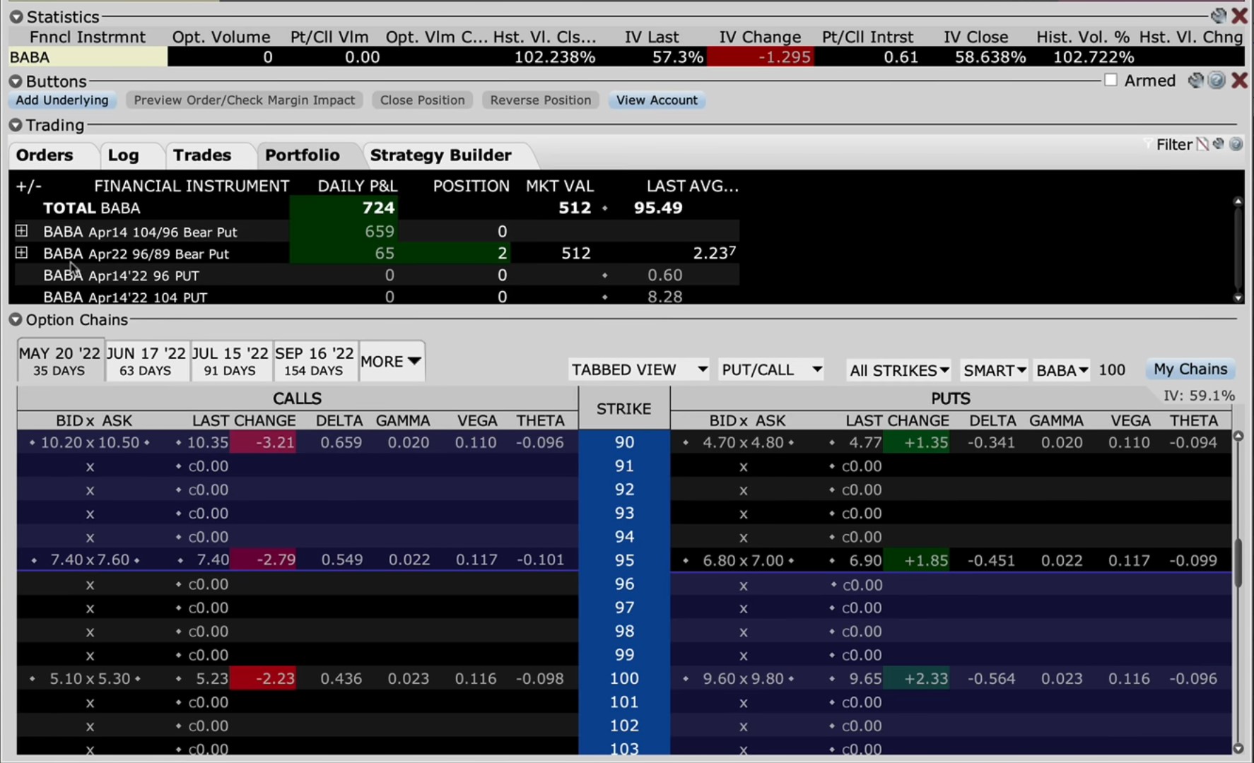The width and height of the screenshot is (1254, 763).
Task: Click portfolio list scroll down arrow
Action: tap(1238, 298)
